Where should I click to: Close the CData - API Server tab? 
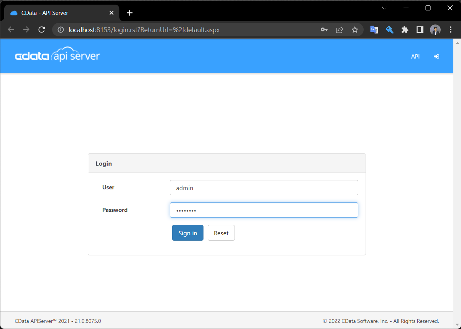[112, 13]
